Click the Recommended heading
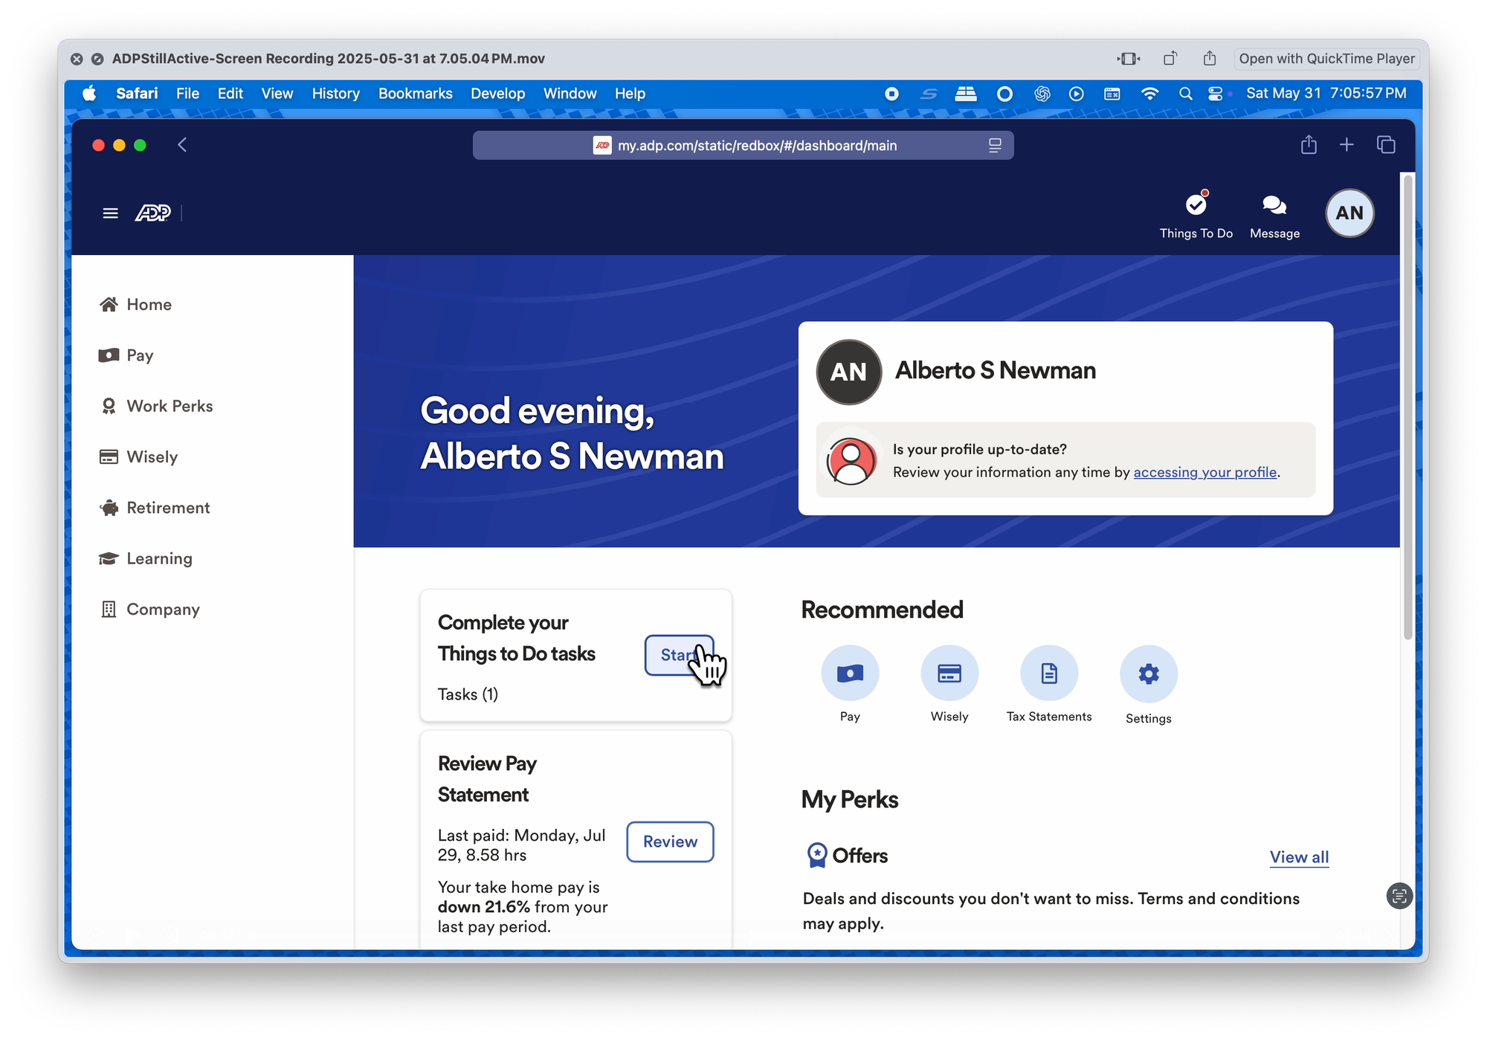Screen dimensions: 1487x1040 click(x=882, y=610)
